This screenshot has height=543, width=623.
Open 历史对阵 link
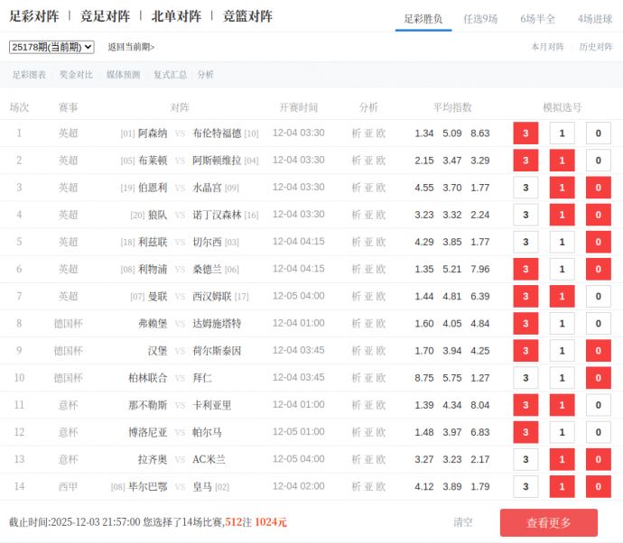pyautogui.click(x=595, y=47)
